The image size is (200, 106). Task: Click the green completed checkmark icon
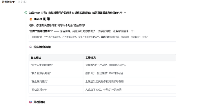26,12
